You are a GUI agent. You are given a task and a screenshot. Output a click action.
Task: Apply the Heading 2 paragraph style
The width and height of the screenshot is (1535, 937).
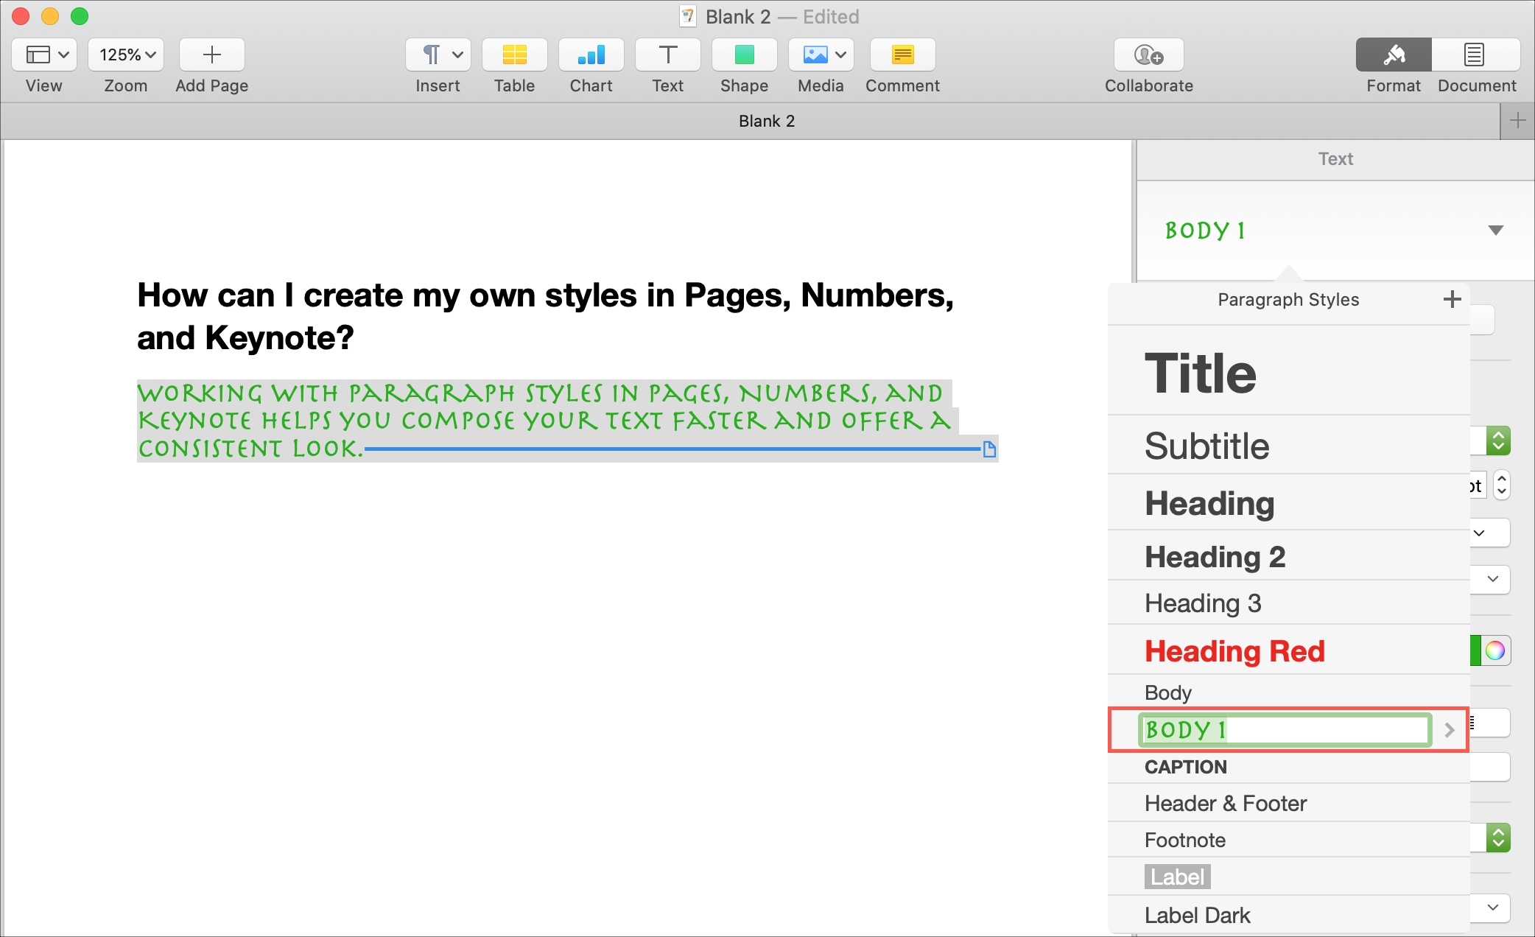click(x=1289, y=555)
